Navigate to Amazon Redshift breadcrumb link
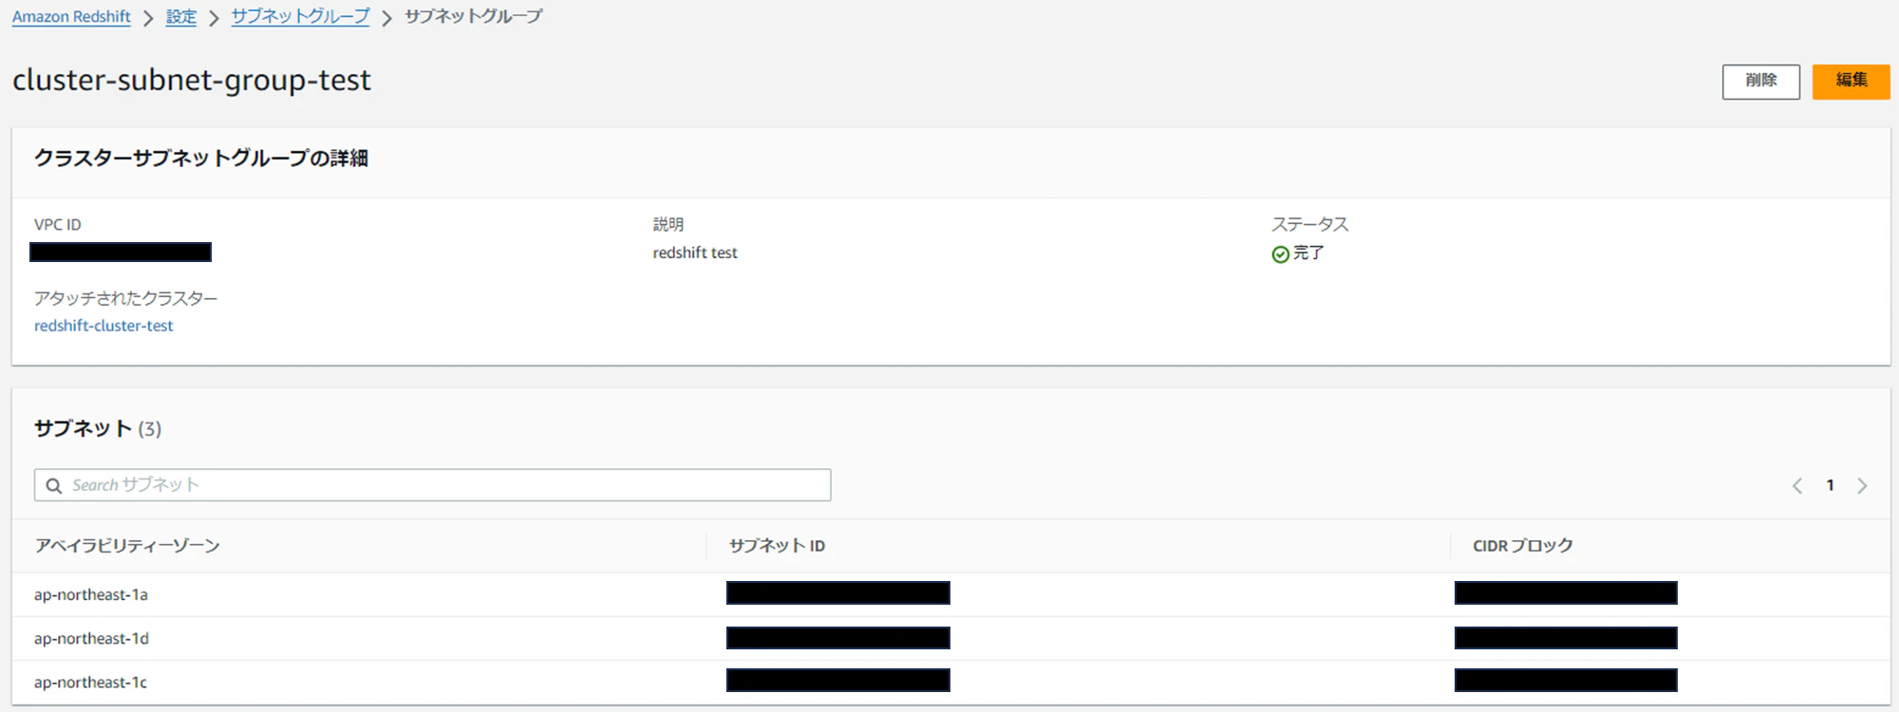The width and height of the screenshot is (1899, 712). pos(71,17)
